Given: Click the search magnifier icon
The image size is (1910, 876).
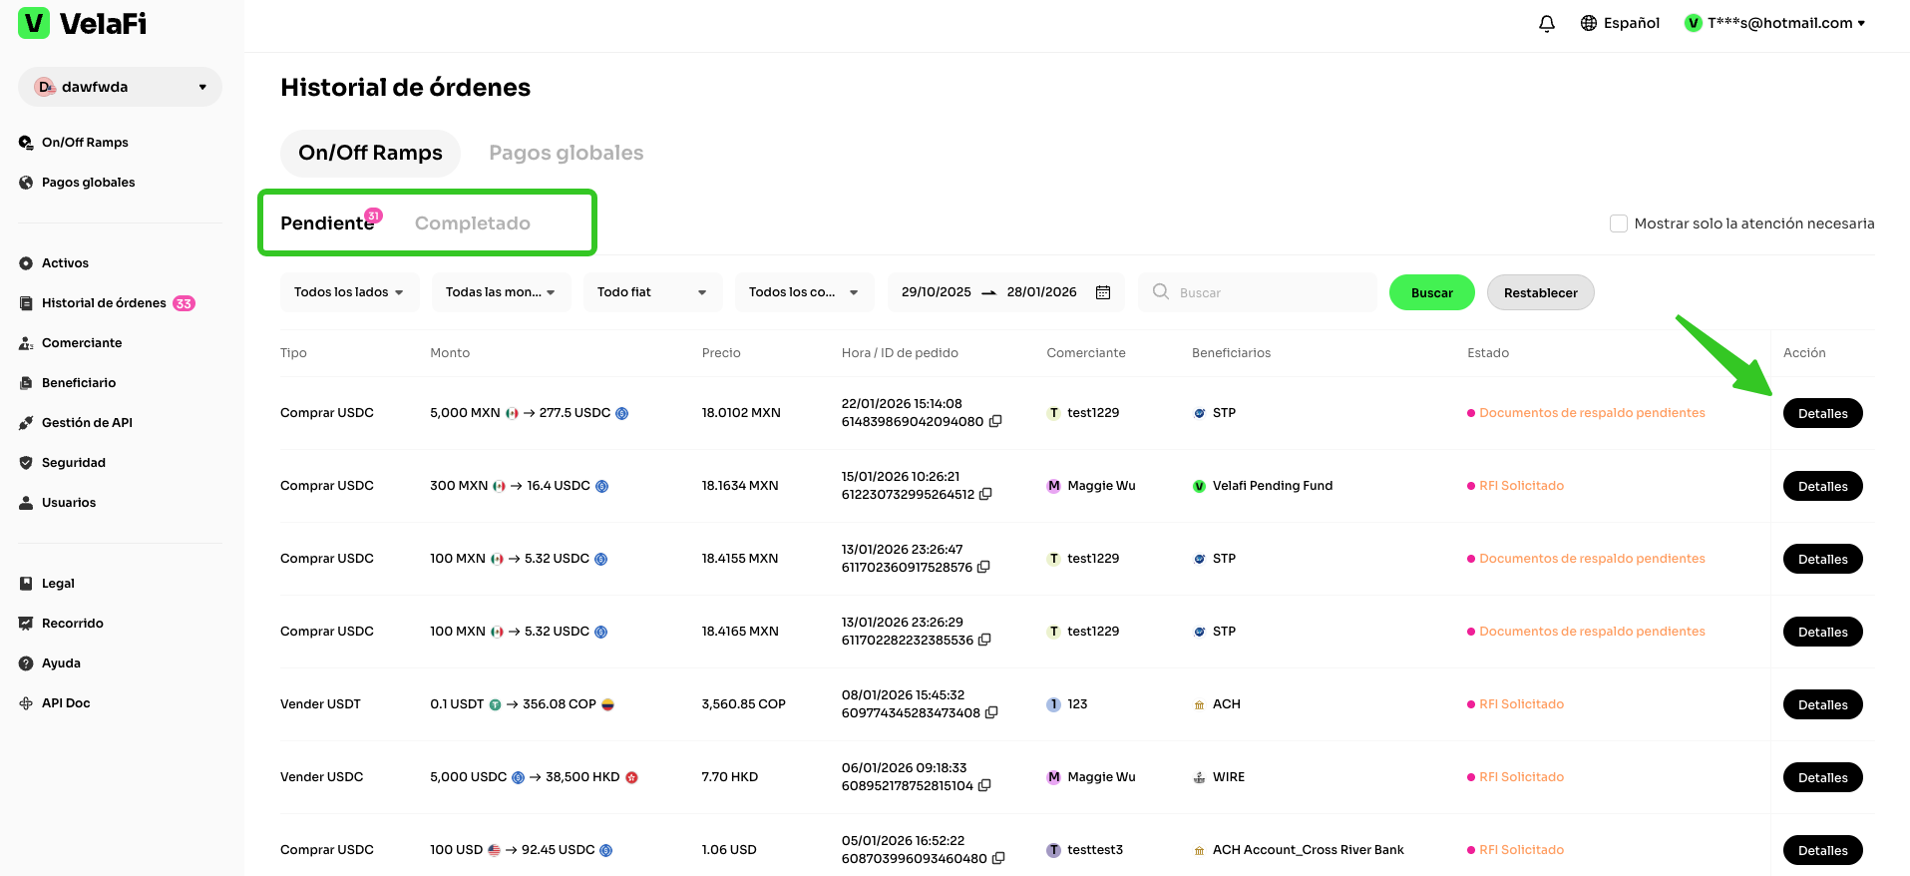Looking at the screenshot, I should pyautogui.click(x=1161, y=292).
